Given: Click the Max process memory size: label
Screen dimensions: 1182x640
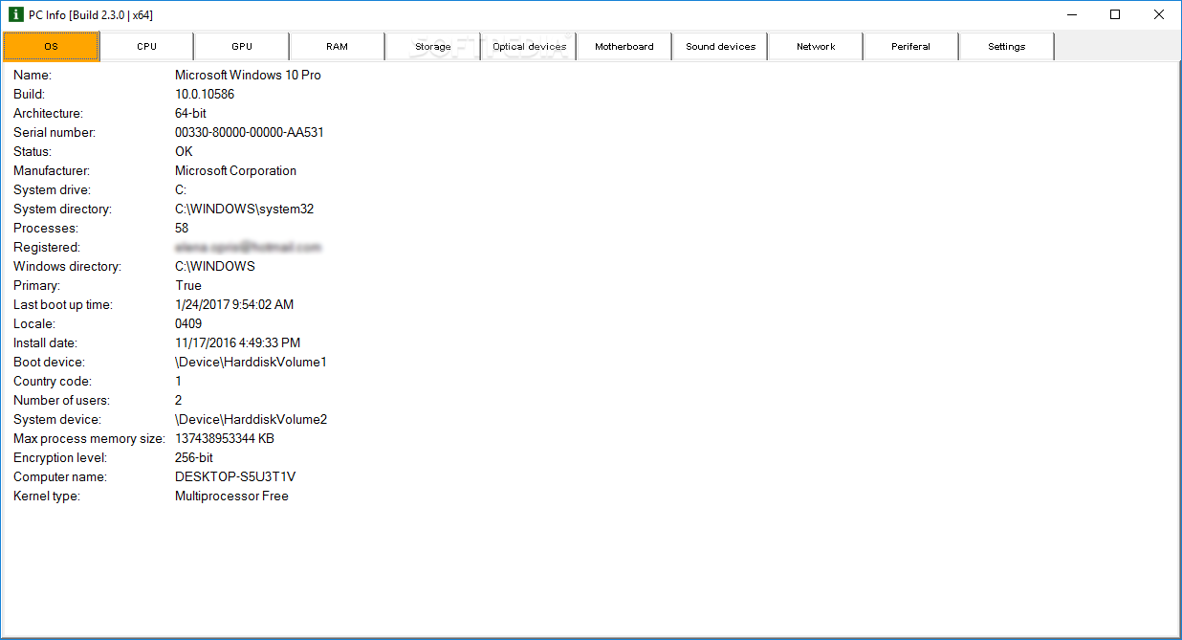Looking at the screenshot, I should (90, 438).
